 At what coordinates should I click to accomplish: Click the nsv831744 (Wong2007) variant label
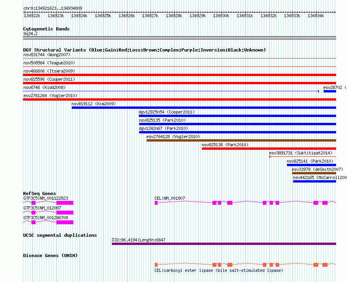pos(47,55)
